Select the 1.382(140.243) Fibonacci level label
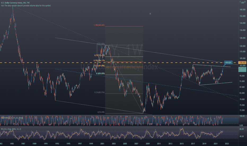Image resolution: width=247 pixels, height=146 pixels. click(99, 25)
